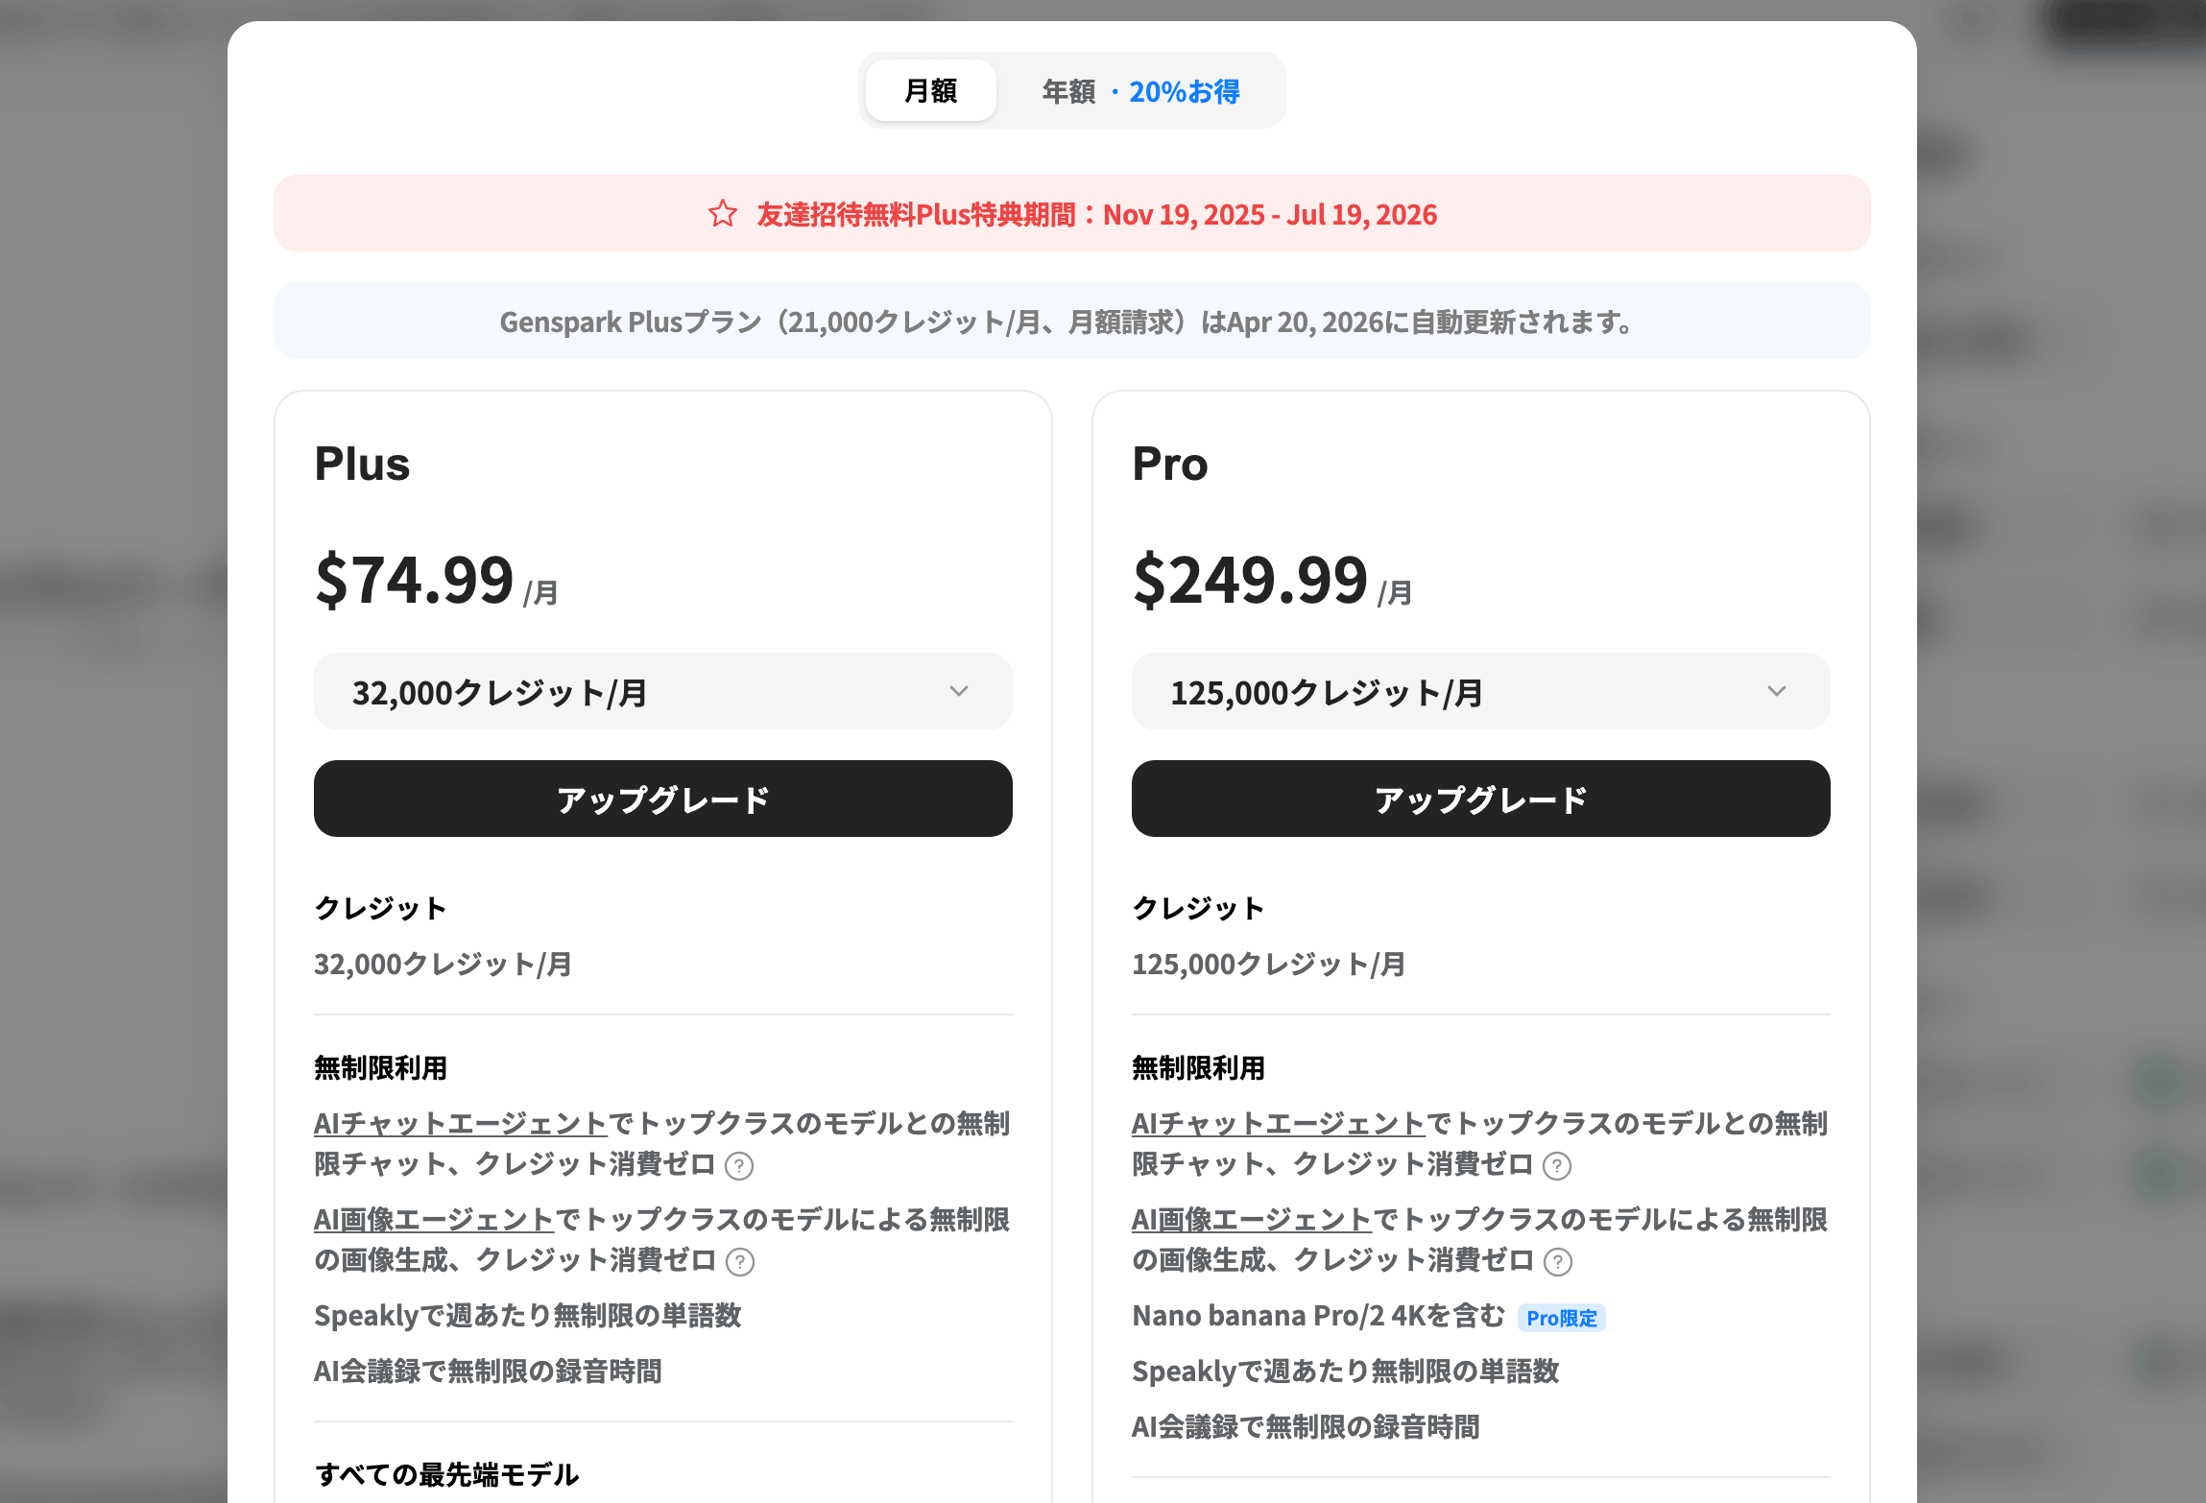The image size is (2206, 1503).
Task: Click the help icon after the Pro unlimited chat text
Action: click(1557, 1166)
